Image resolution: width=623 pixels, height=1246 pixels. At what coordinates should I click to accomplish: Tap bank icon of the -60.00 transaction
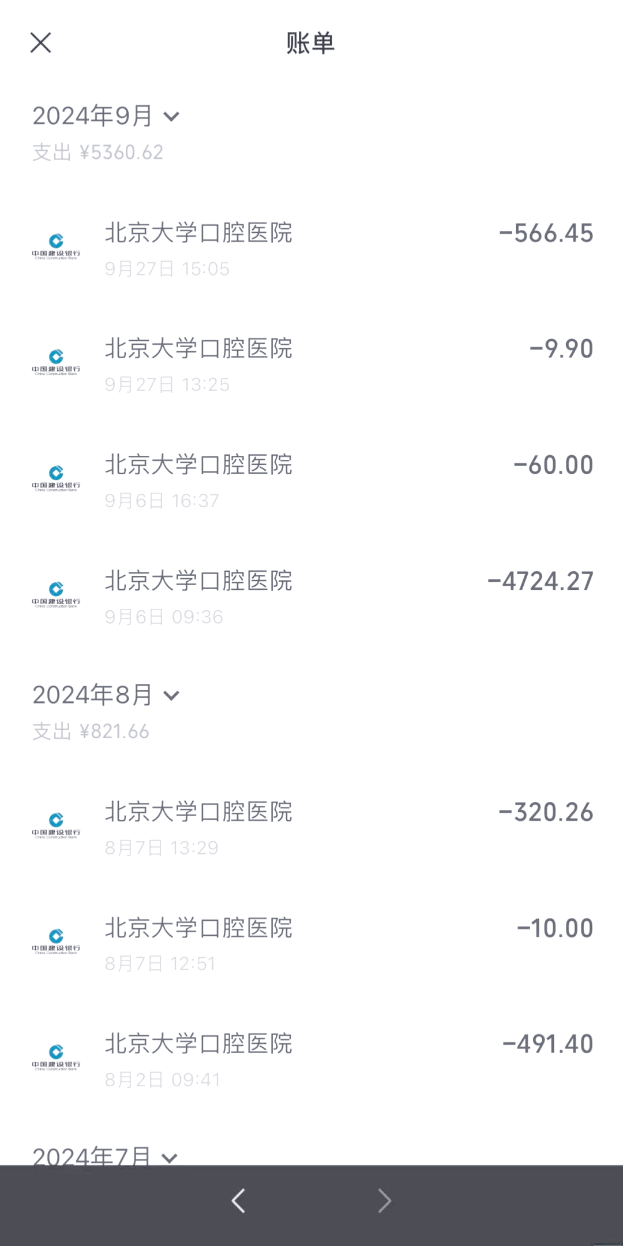point(56,478)
